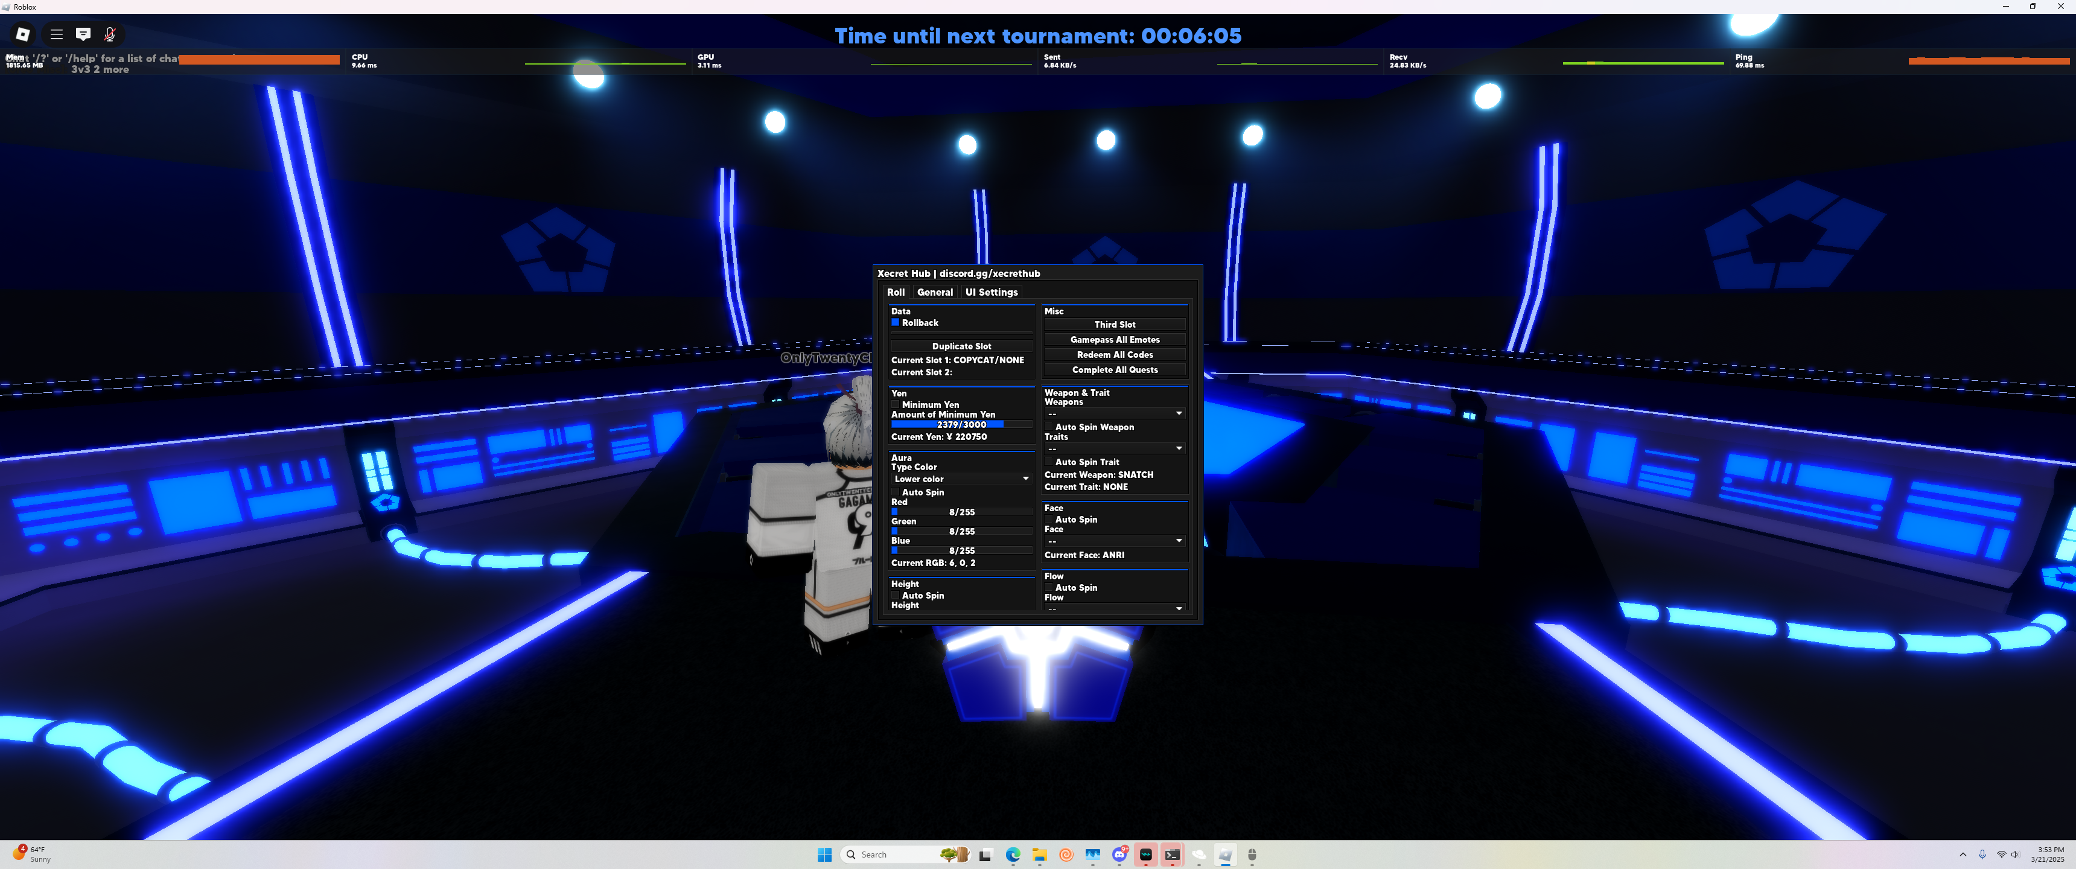Open the terminal app in the taskbar

pyautogui.click(x=1172, y=855)
